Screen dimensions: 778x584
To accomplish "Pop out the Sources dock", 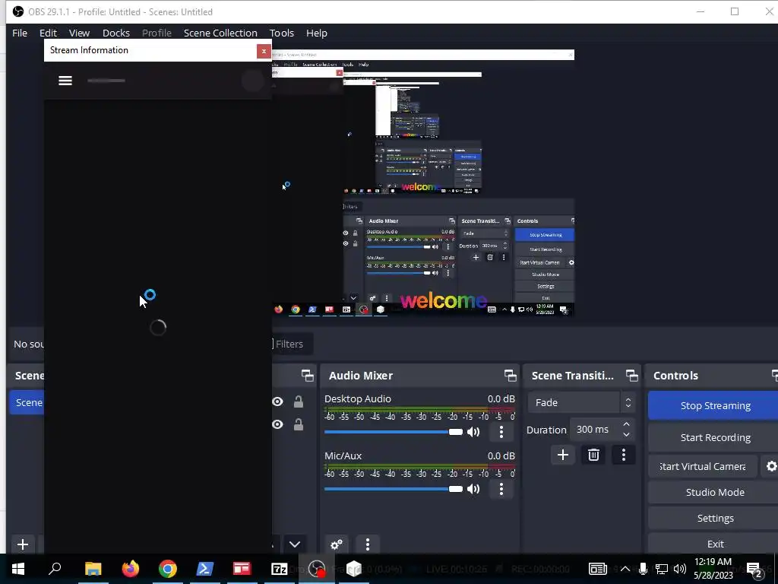I will coord(308,376).
